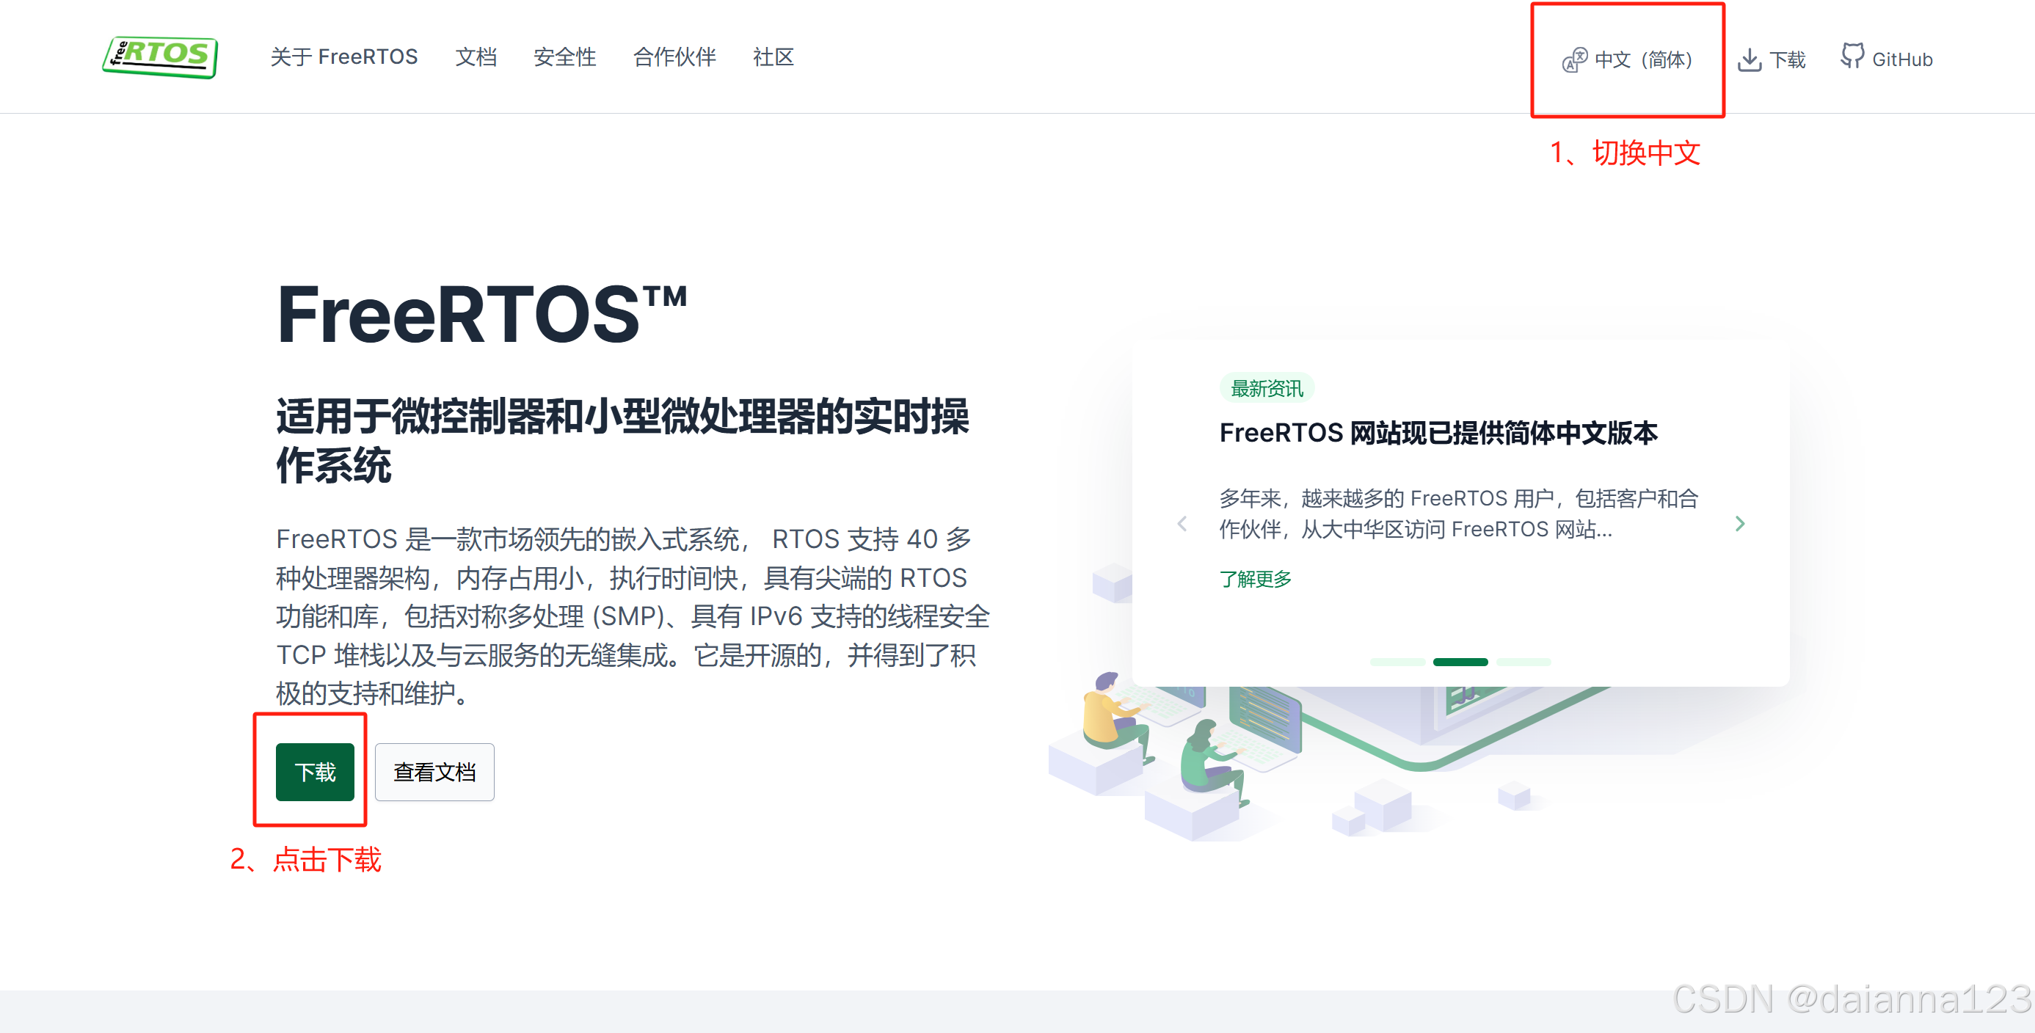Select the 安全性 navigation item

564,56
